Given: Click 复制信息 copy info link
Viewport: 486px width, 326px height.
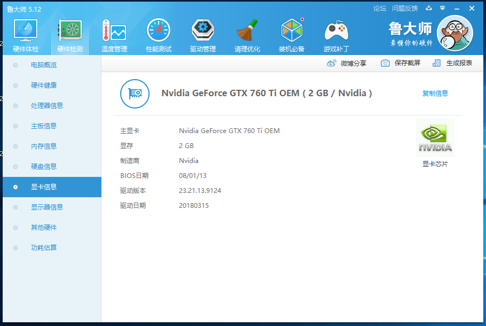Looking at the screenshot, I should tap(435, 94).
